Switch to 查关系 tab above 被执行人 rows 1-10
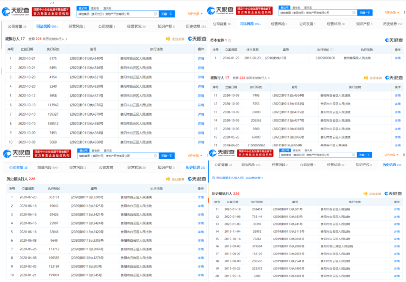 (x=107, y=8)
